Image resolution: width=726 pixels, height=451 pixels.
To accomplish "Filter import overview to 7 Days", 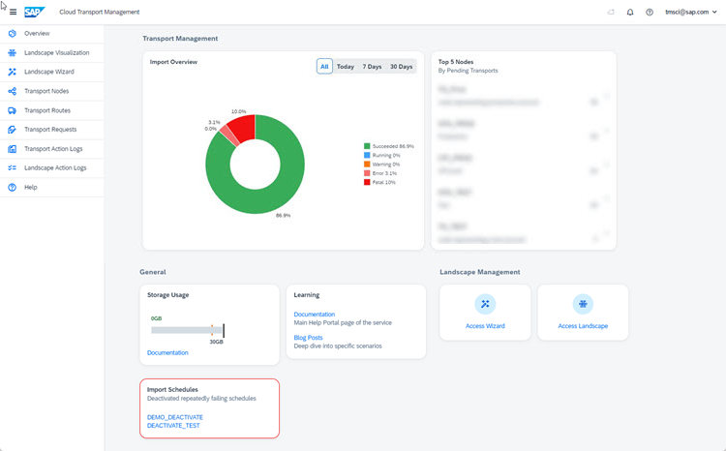I will coord(372,67).
